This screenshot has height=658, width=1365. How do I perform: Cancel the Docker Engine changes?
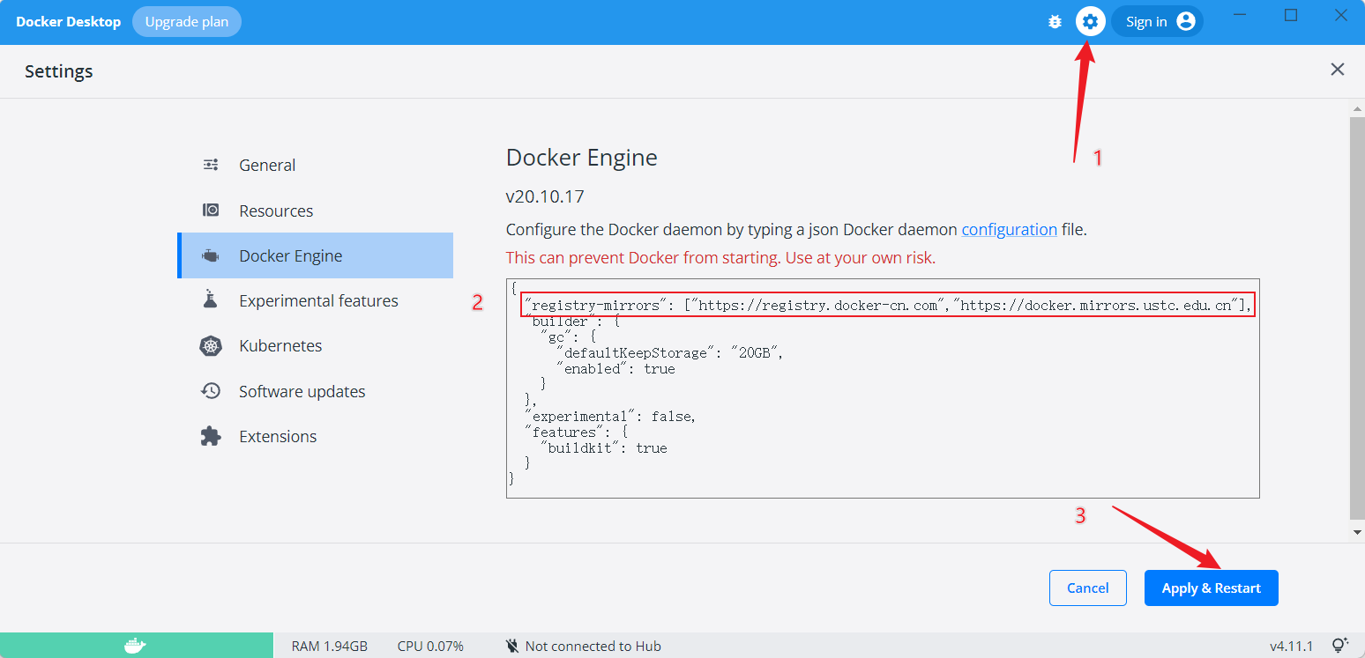click(1088, 588)
